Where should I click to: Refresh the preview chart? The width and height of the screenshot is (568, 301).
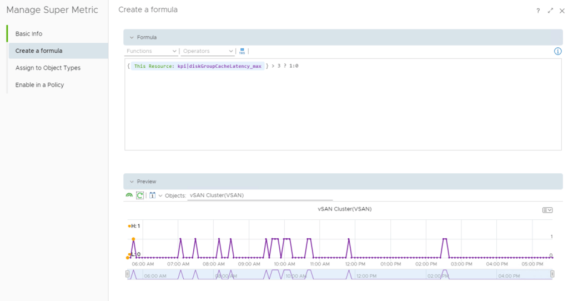pyautogui.click(x=140, y=195)
